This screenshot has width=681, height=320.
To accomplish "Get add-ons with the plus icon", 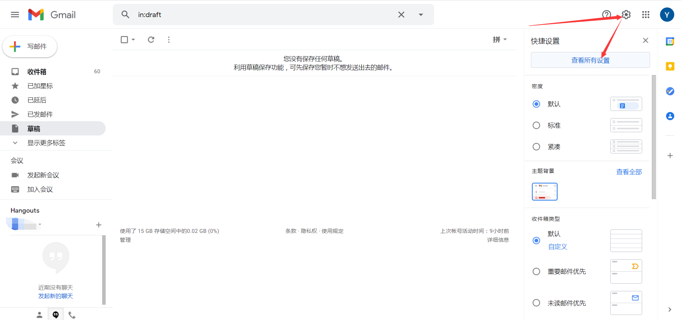I will [x=670, y=156].
